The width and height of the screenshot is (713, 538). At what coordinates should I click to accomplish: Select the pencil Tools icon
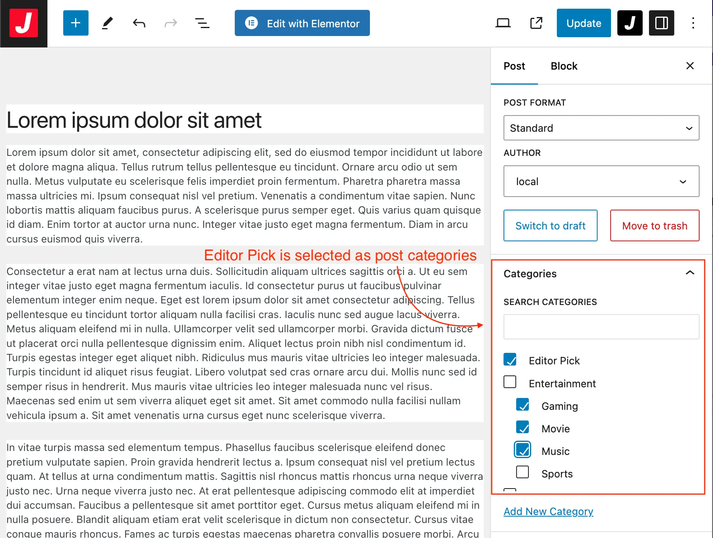(107, 23)
